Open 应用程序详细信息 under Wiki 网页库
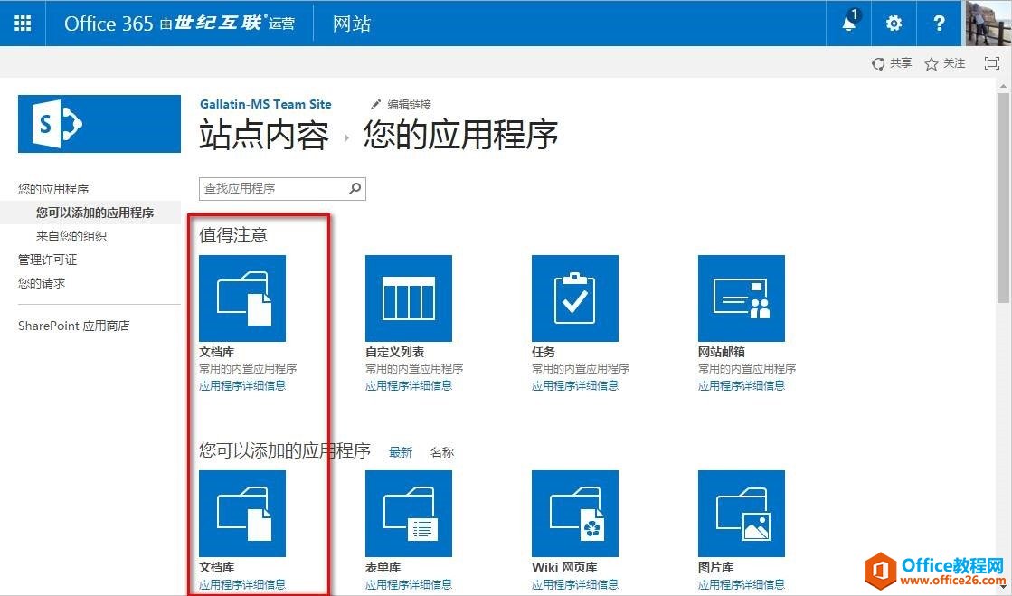The image size is (1012, 596). [x=575, y=584]
